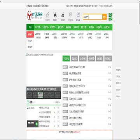Open first game item in category panel
This screenshot has height=140, width=140.
coord(38,36)
